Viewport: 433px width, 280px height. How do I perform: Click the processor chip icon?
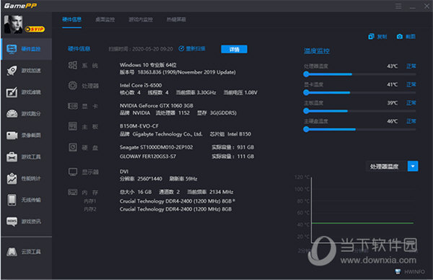tap(73, 86)
